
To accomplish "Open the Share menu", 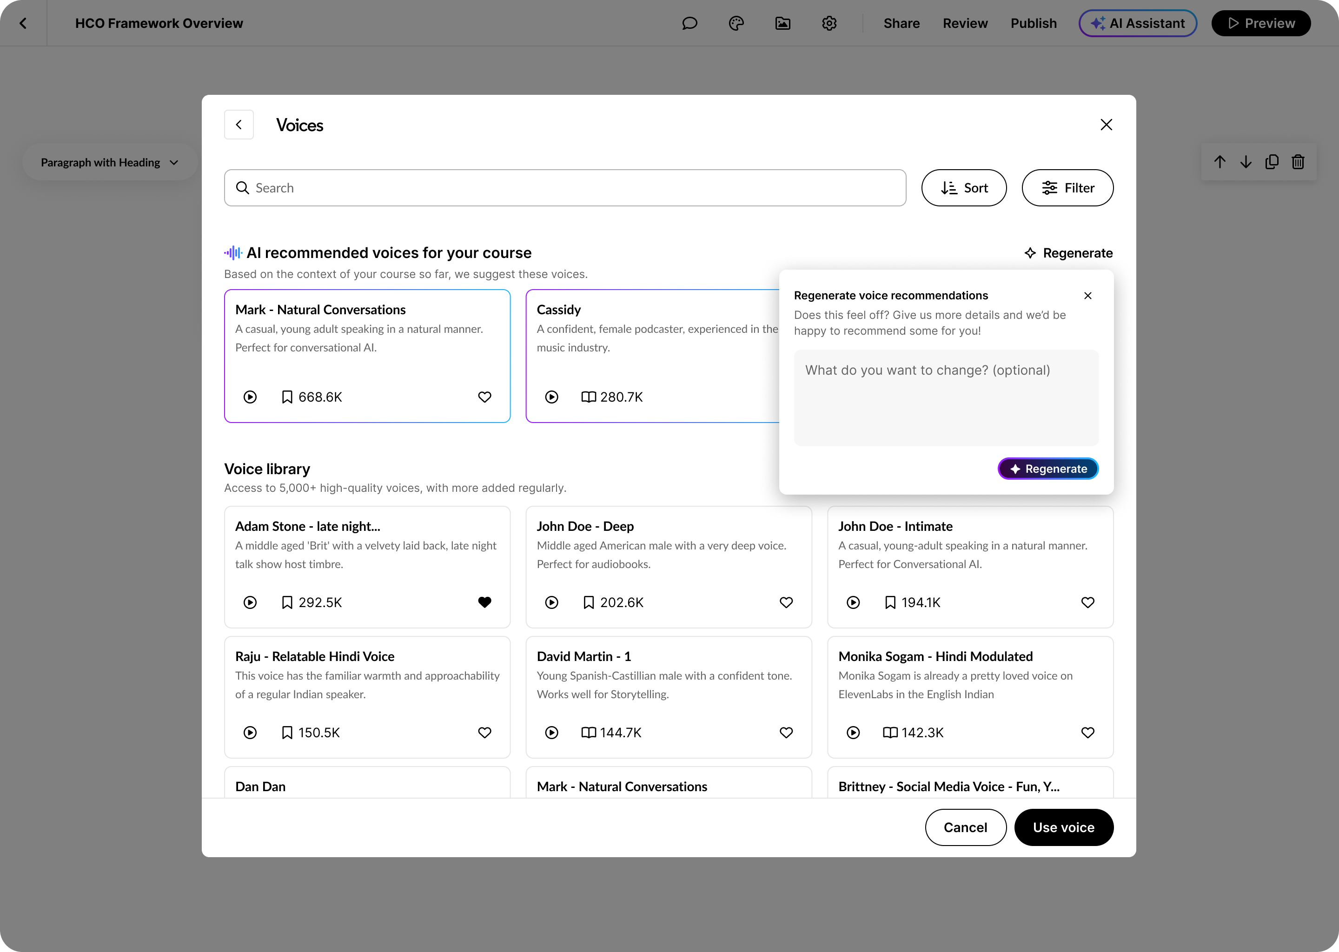I will pos(901,23).
